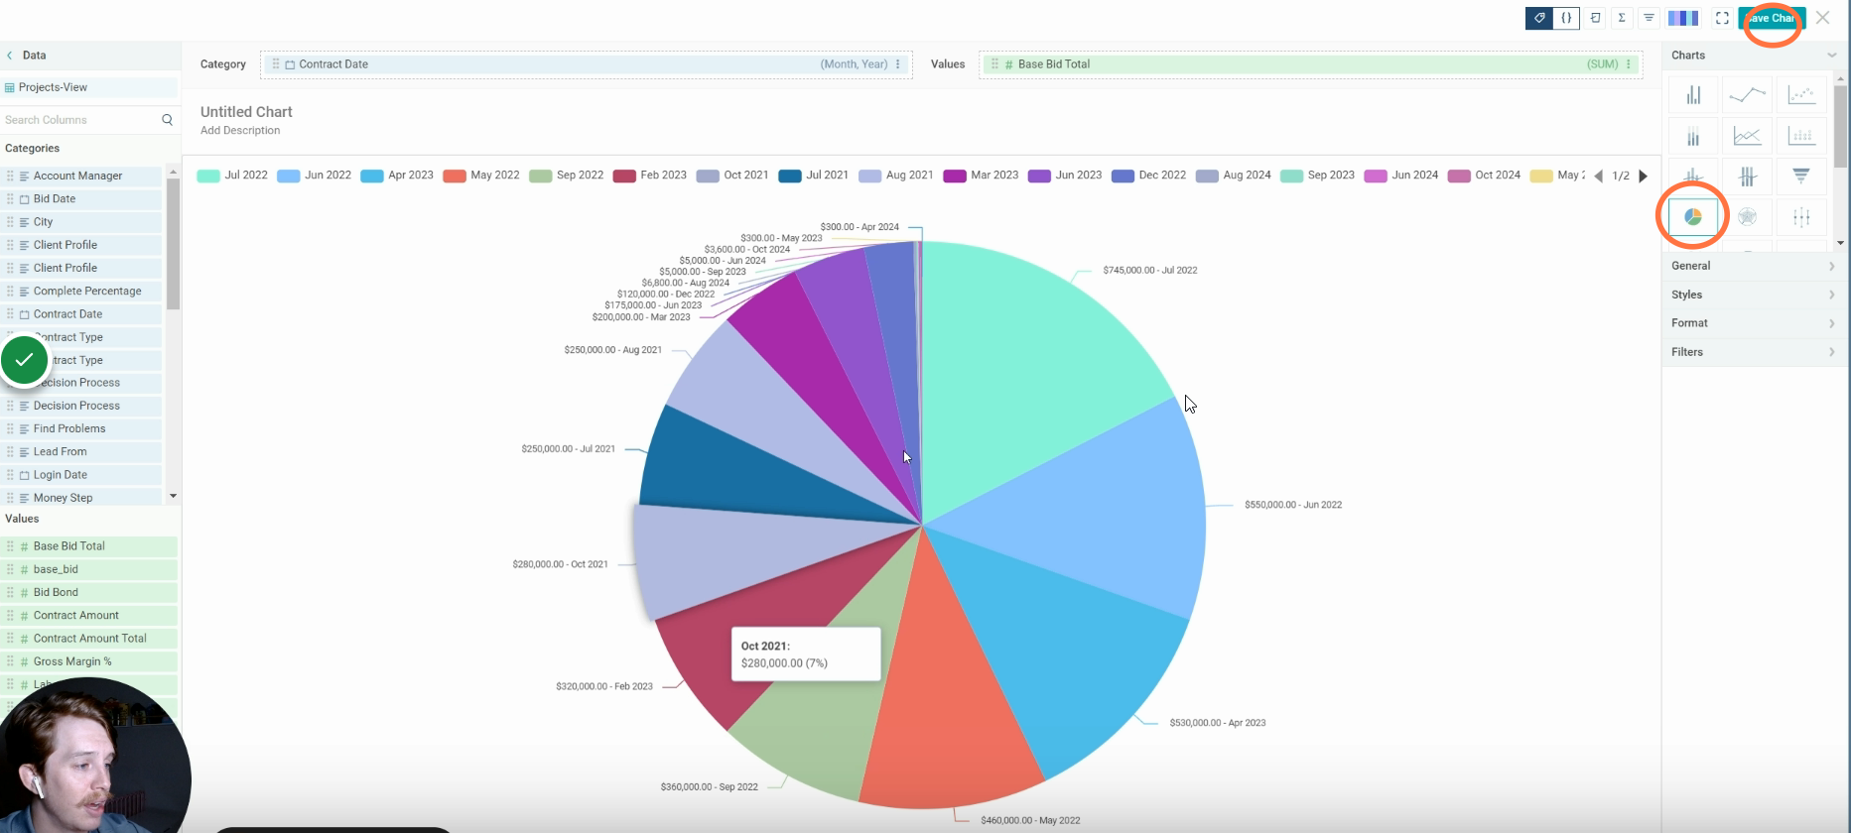The image size is (1851, 833).
Task: Open Contract Date field options menu
Action: click(x=898, y=64)
